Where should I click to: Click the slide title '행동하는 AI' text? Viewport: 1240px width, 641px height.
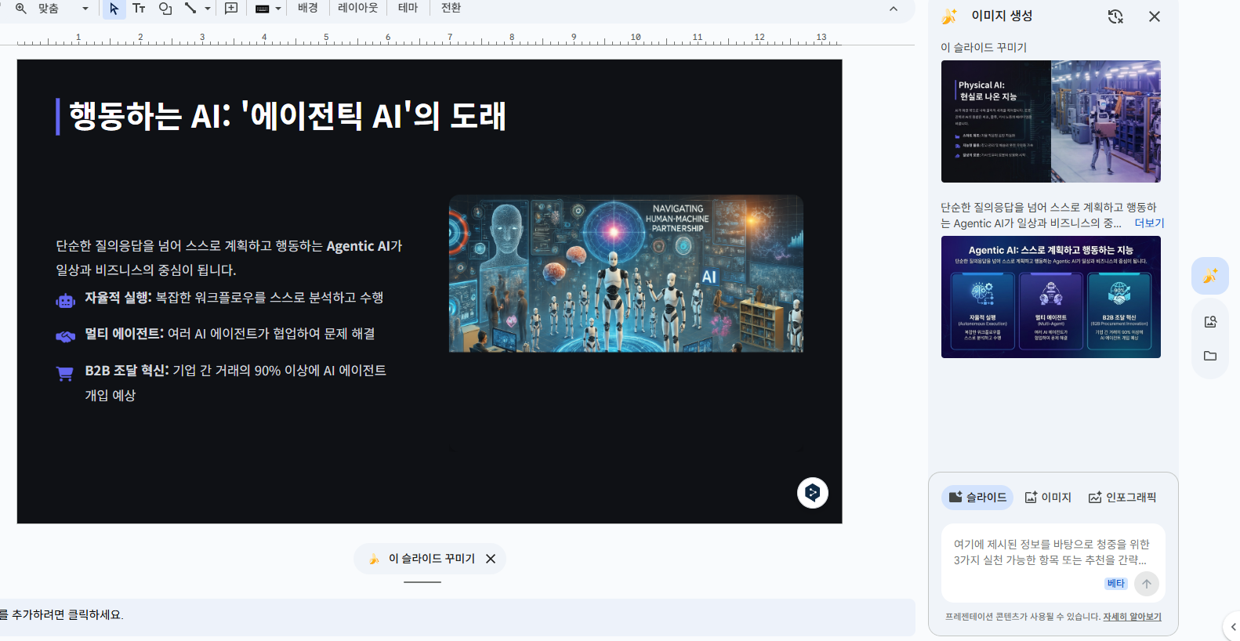(x=287, y=116)
